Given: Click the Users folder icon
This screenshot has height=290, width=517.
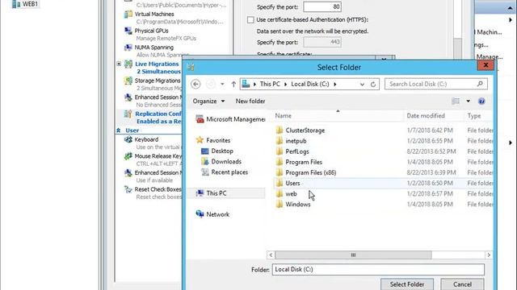Looking at the screenshot, I should point(280,183).
